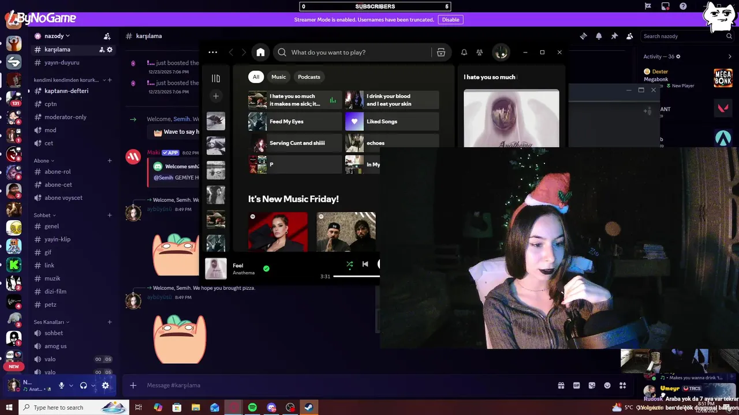This screenshot has width=739, height=415.
Task: Click the Spotify playback progress bar
Action: (356, 277)
